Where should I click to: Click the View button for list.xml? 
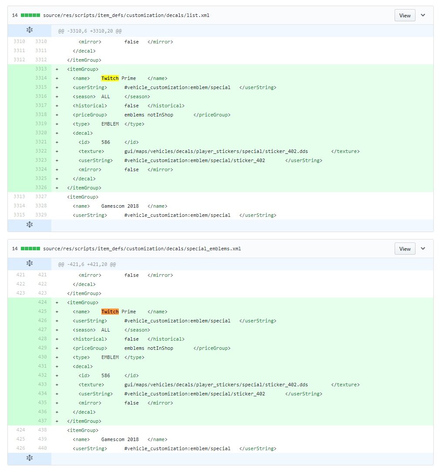tap(405, 16)
